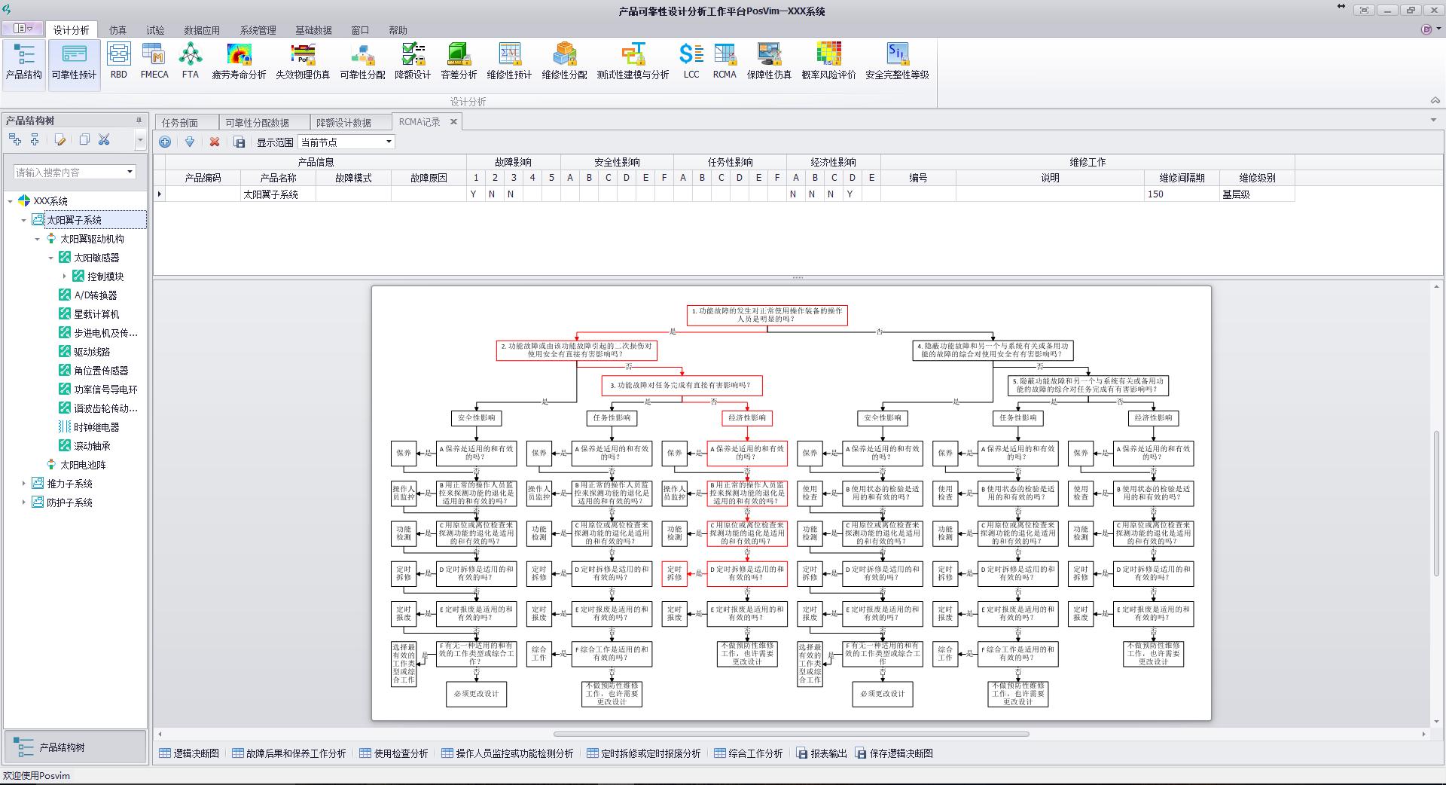The width and height of the screenshot is (1446, 785).
Task: Switch to the 任务剖面 tab
Action: click(187, 122)
